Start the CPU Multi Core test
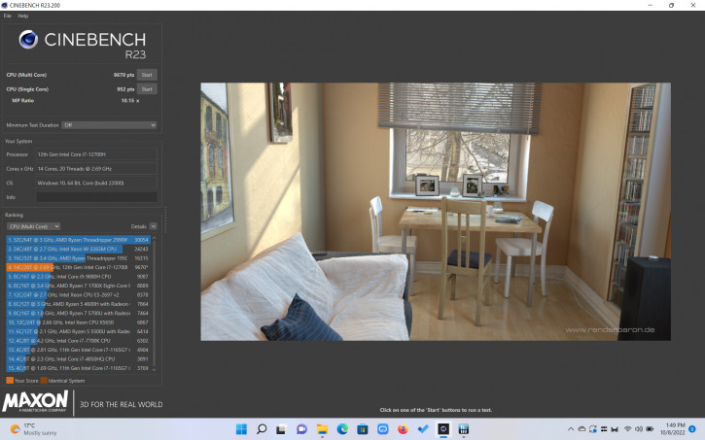The image size is (705, 440). 147,75
